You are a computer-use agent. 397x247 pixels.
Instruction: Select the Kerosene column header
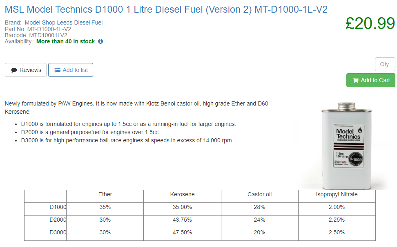tap(182, 195)
